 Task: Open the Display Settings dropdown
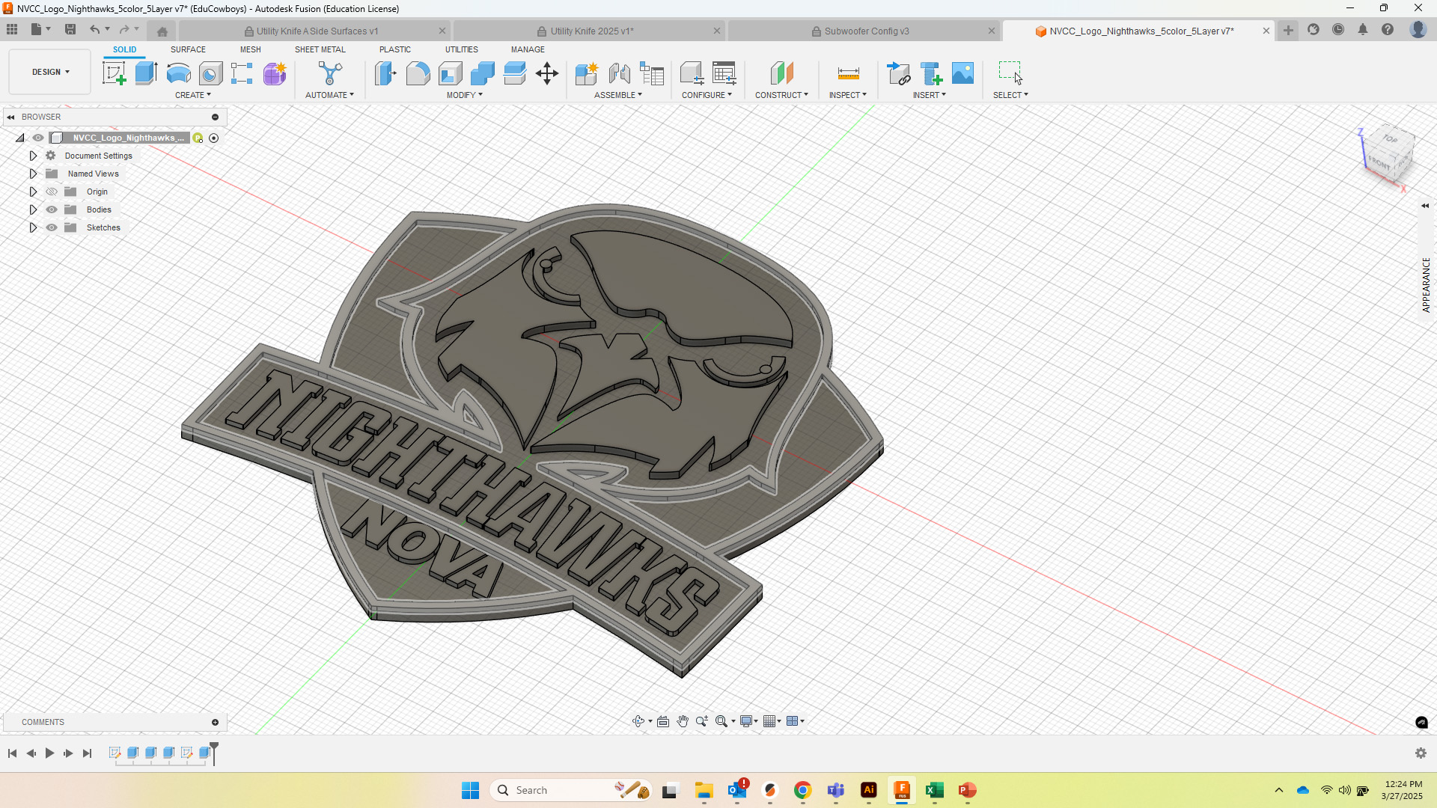[x=748, y=721]
